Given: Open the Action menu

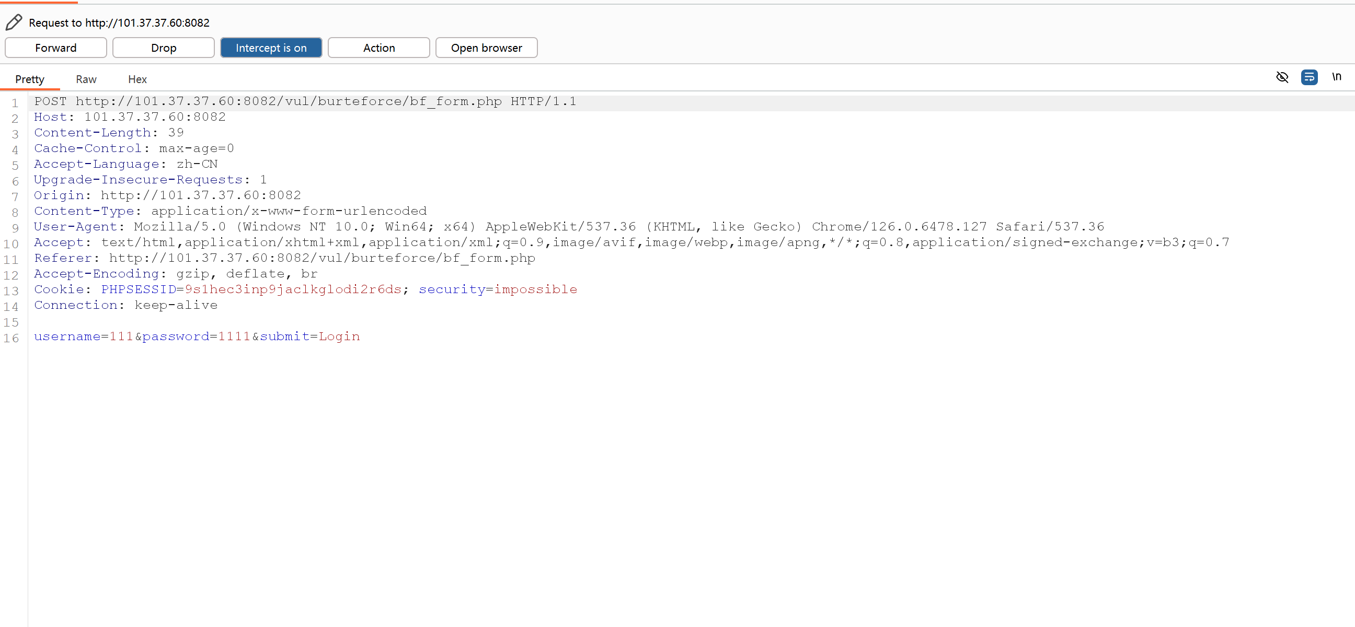Looking at the screenshot, I should (378, 48).
